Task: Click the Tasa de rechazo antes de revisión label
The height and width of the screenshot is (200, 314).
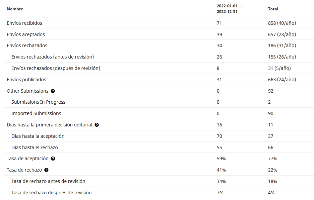Action: point(48,181)
